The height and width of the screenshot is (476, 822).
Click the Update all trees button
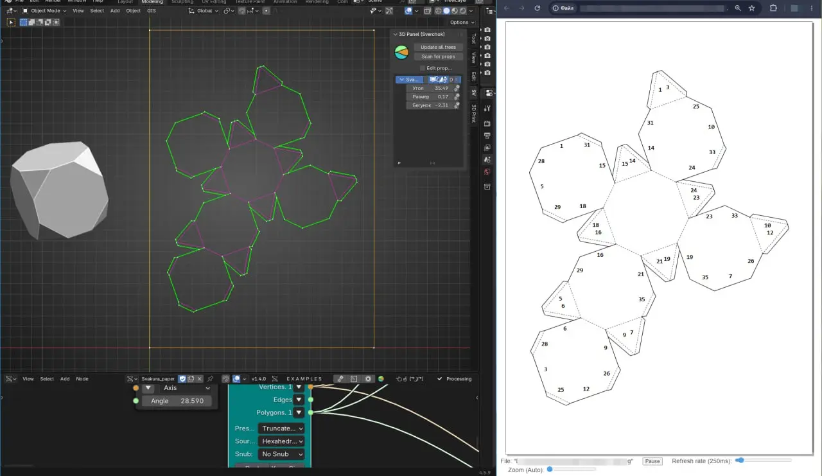click(438, 48)
